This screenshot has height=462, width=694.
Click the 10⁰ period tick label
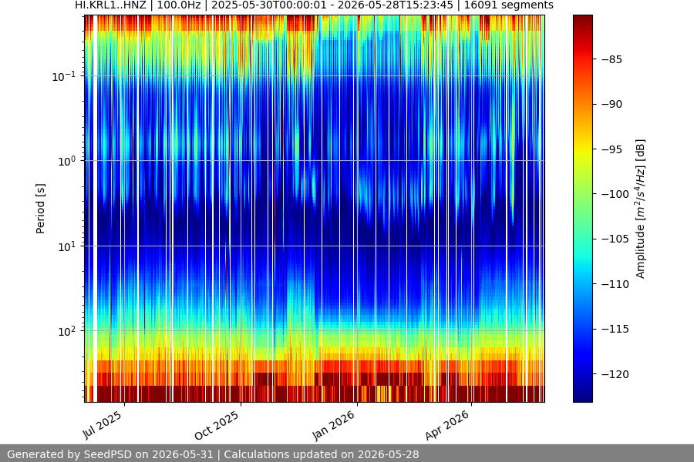coord(66,161)
